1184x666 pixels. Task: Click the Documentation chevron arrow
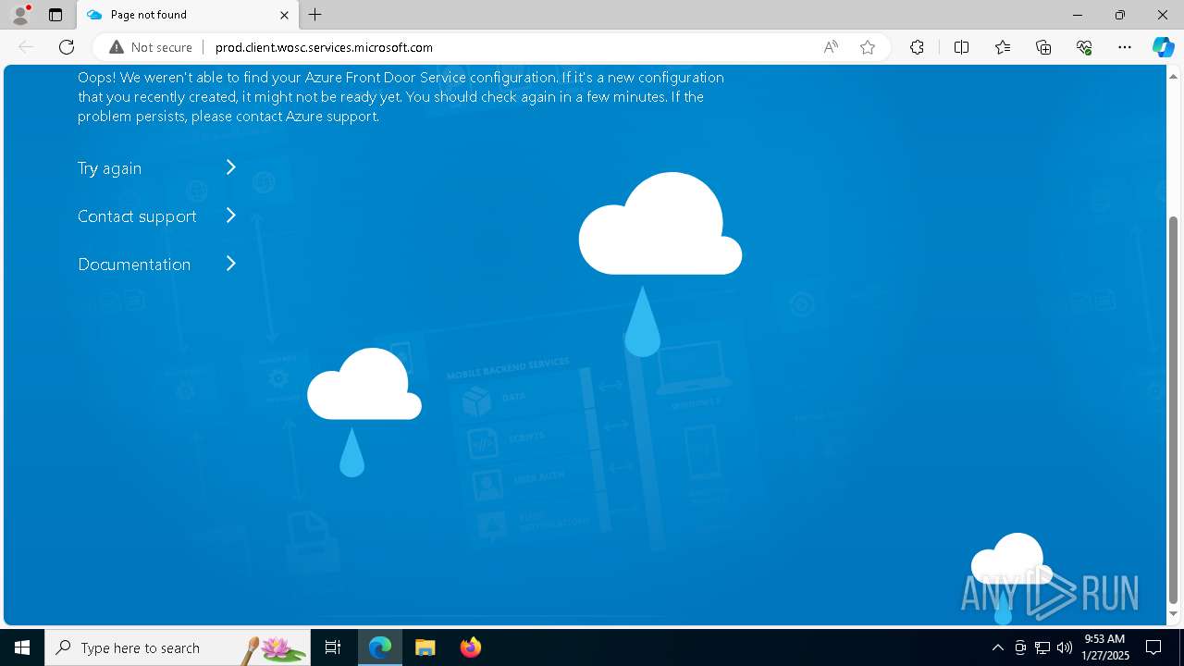click(231, 264)
